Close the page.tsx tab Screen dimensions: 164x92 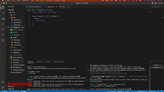tap(57, 7)
